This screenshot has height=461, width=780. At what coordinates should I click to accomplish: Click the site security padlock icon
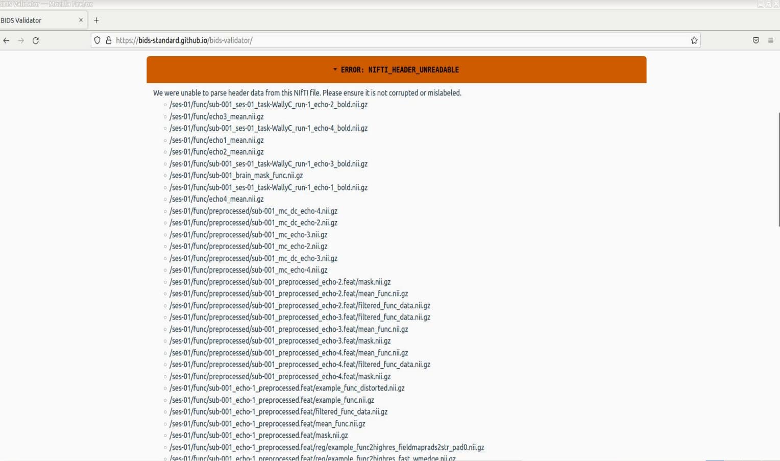click(x=108, y=40)
